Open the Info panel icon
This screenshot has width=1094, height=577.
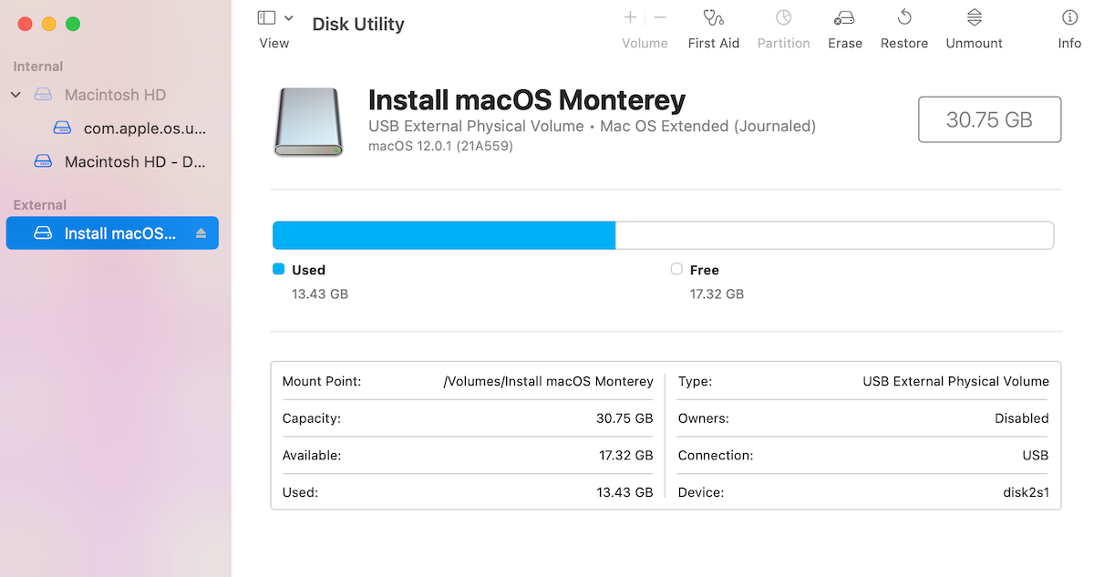(x=1069, y=17)
